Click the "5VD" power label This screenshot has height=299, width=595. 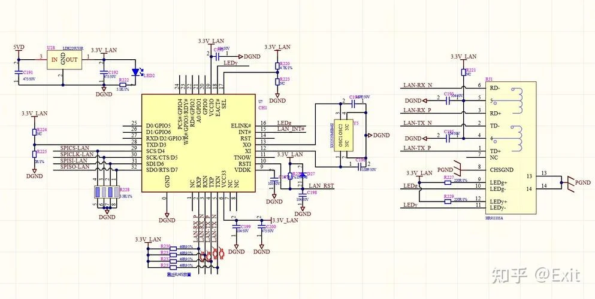19,47
